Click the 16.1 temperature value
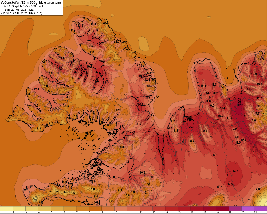267x214 pixels. (191, 127)
